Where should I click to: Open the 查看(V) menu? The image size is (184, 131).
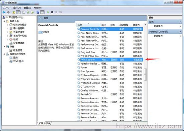coord(27,8)
